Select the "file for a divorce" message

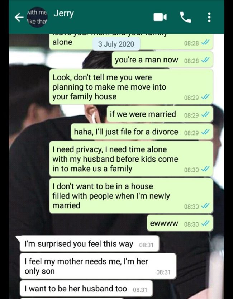(x=142, y=132)
